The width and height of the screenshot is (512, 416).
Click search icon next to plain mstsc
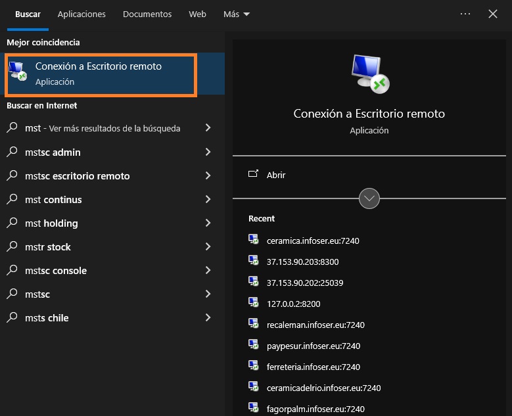(12, 294)
